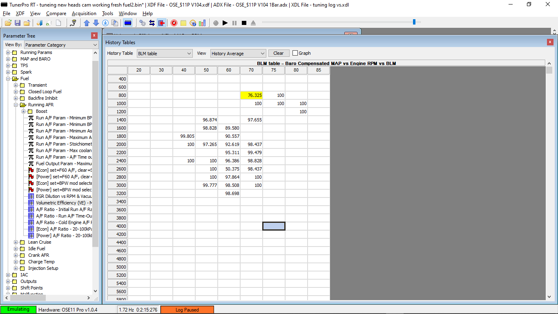Select the emulator chip toolbar icon
This screenshot has height=314, width=558.
128,23
